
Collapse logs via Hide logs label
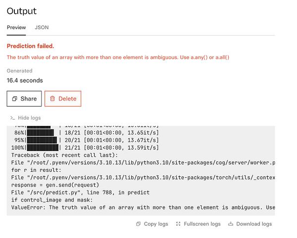pyautogui.click(x=29, y=118)
